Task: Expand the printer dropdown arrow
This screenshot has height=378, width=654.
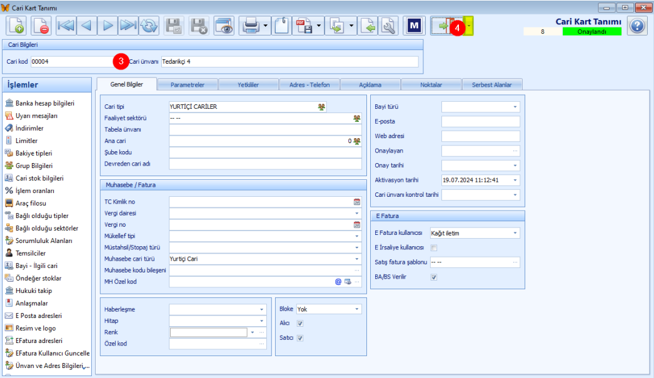Action: (266, 26)
